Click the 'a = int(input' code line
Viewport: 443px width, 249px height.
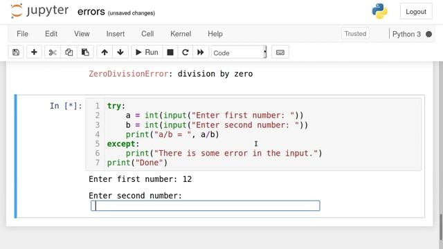coord(215,116)
